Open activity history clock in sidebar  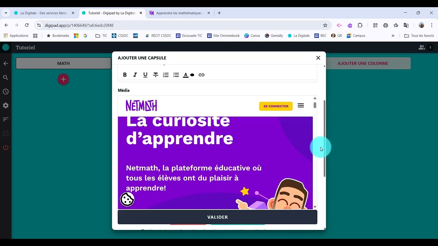click(x=5, y=92)
